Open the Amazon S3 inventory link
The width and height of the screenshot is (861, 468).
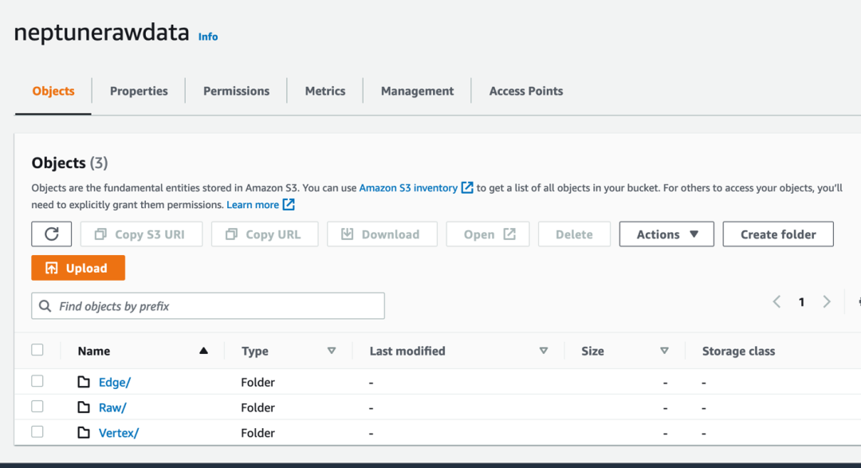point(408,188)
